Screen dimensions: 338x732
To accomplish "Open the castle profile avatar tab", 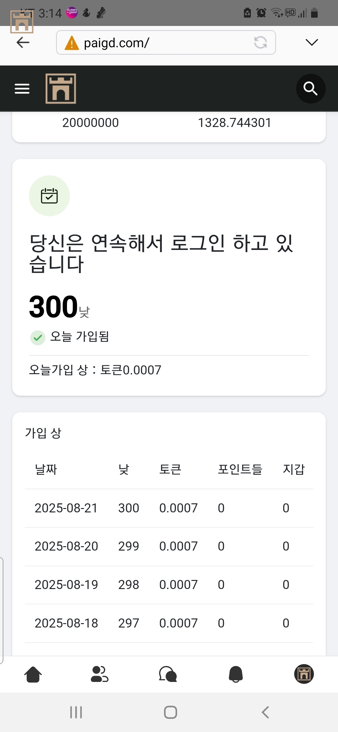I will 304,674.
